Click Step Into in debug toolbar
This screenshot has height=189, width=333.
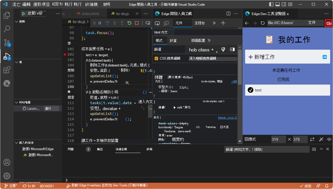[115, 23]
